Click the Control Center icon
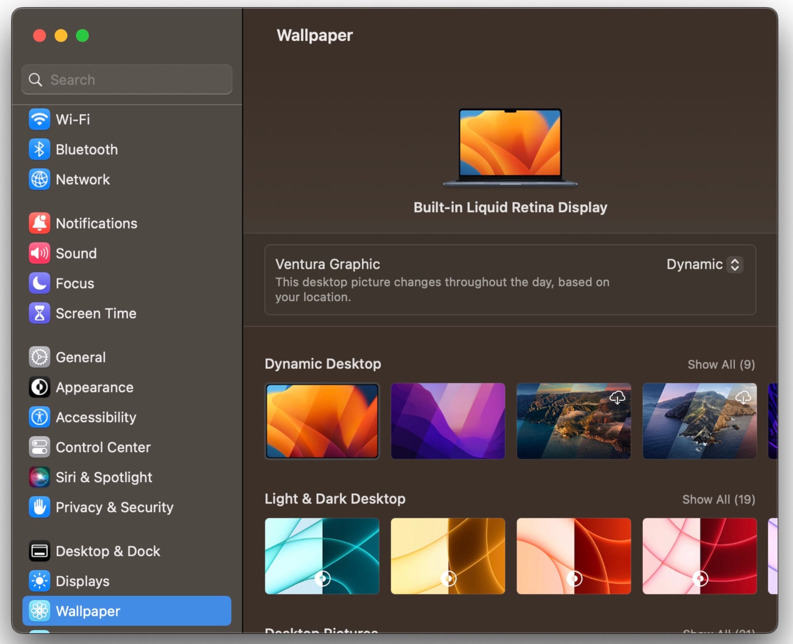The width and height of the screenshot is (793, 644). coord(39,447)
